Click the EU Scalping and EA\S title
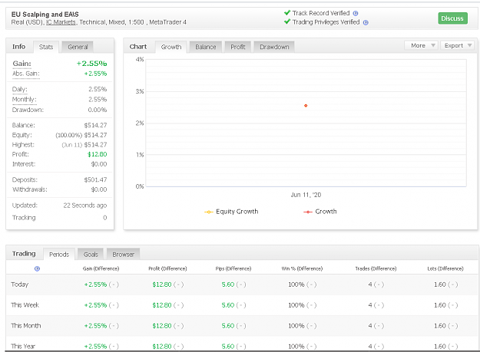The image size is (480, 352). click(x=45, y=15)
